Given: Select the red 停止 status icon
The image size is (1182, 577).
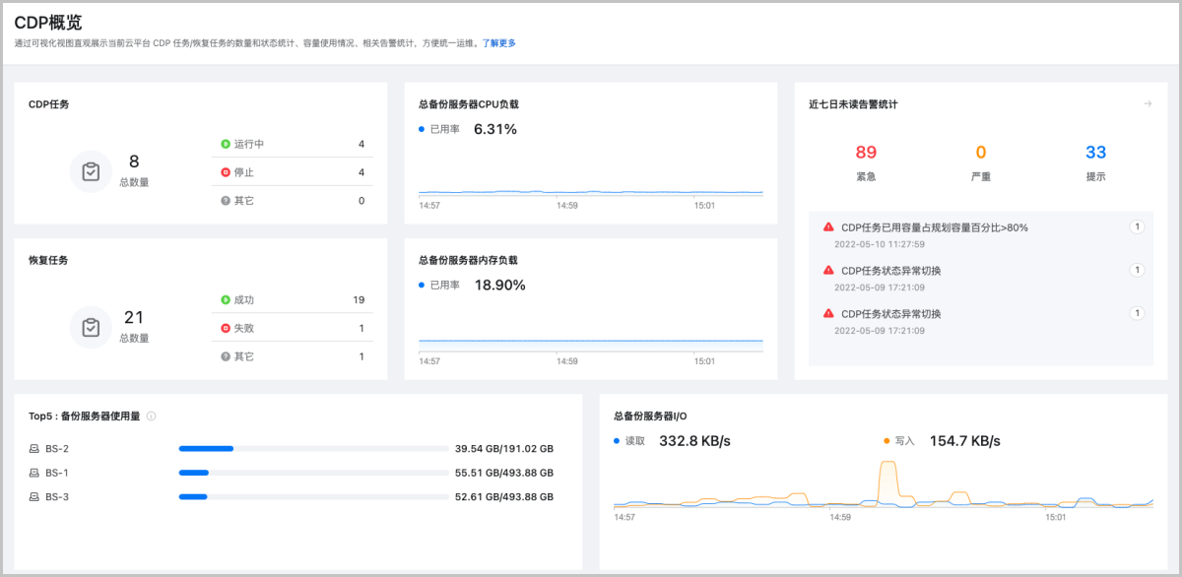Looking at the screenshot, I should [224, 171].
